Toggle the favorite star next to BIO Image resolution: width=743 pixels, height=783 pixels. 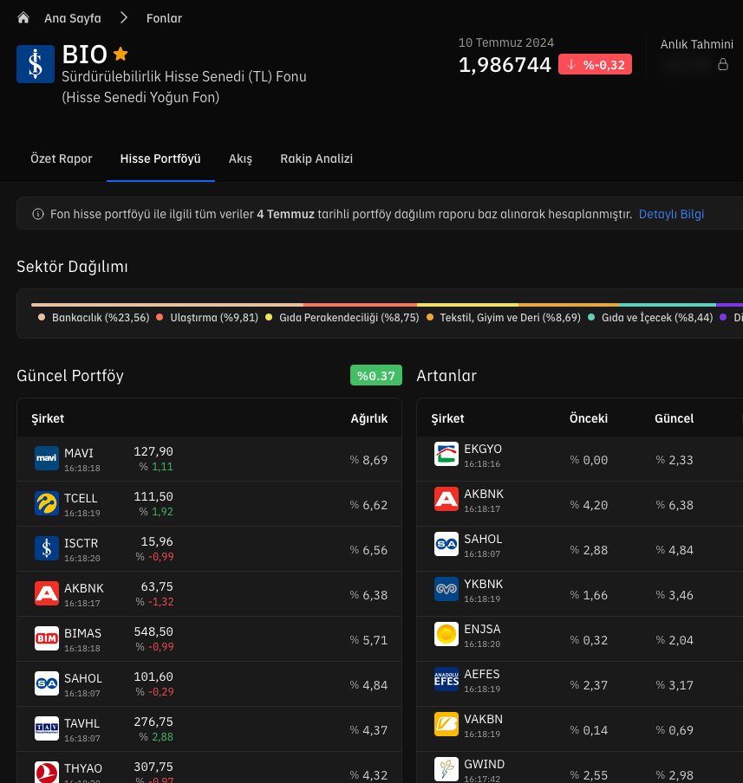point(121,54)
